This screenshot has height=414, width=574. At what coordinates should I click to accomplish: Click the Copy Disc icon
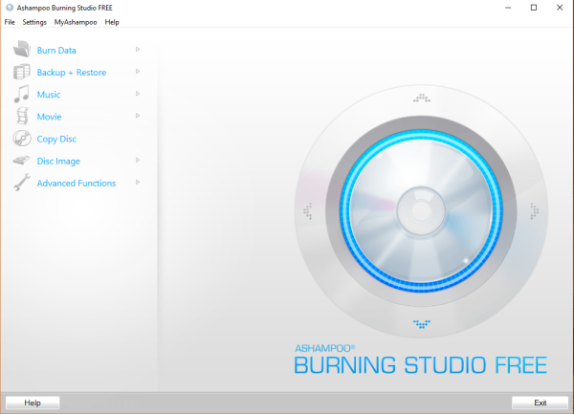point(22,139)
